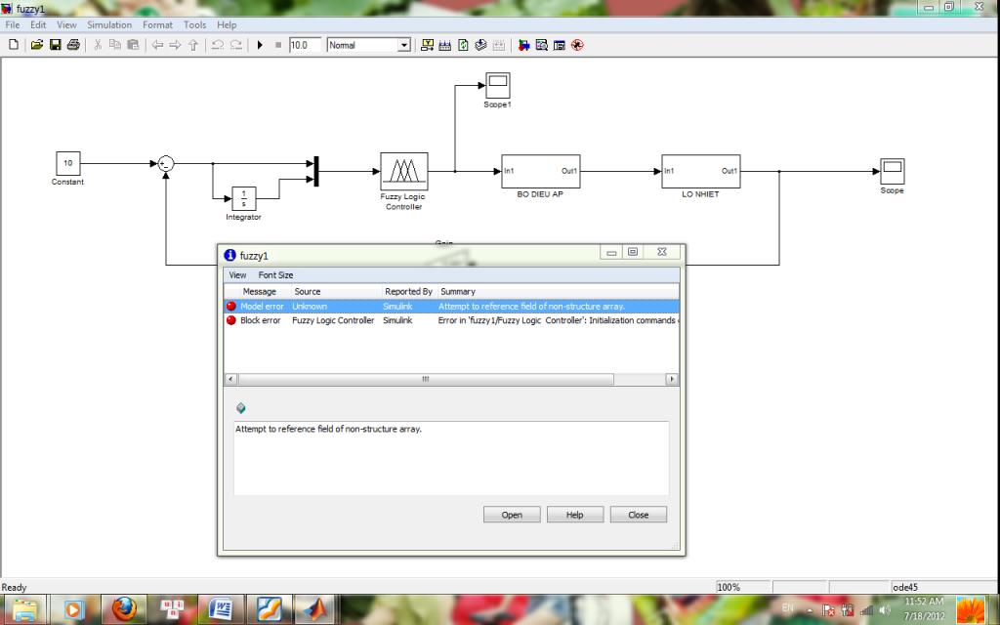
Task: Paste with the toolbar clipboard icon
Action: click(133, 45)
